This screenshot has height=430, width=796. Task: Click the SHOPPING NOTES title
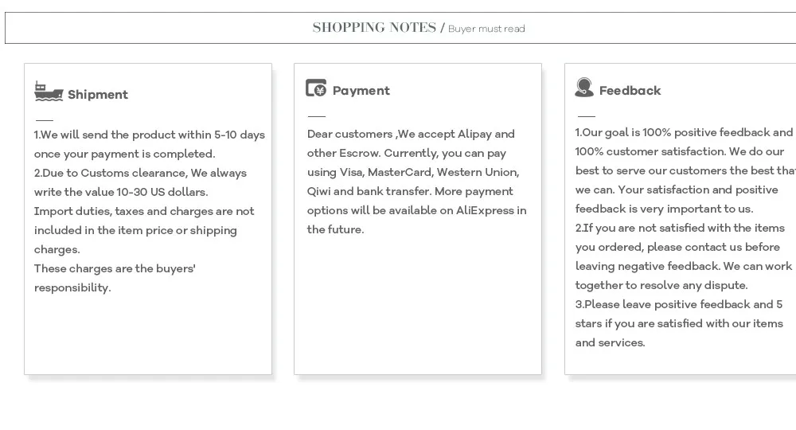click(374, 27)
